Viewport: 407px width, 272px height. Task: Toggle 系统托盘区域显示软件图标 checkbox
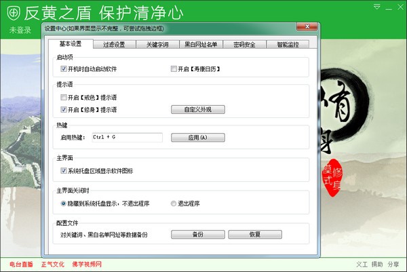coord(64,171)
